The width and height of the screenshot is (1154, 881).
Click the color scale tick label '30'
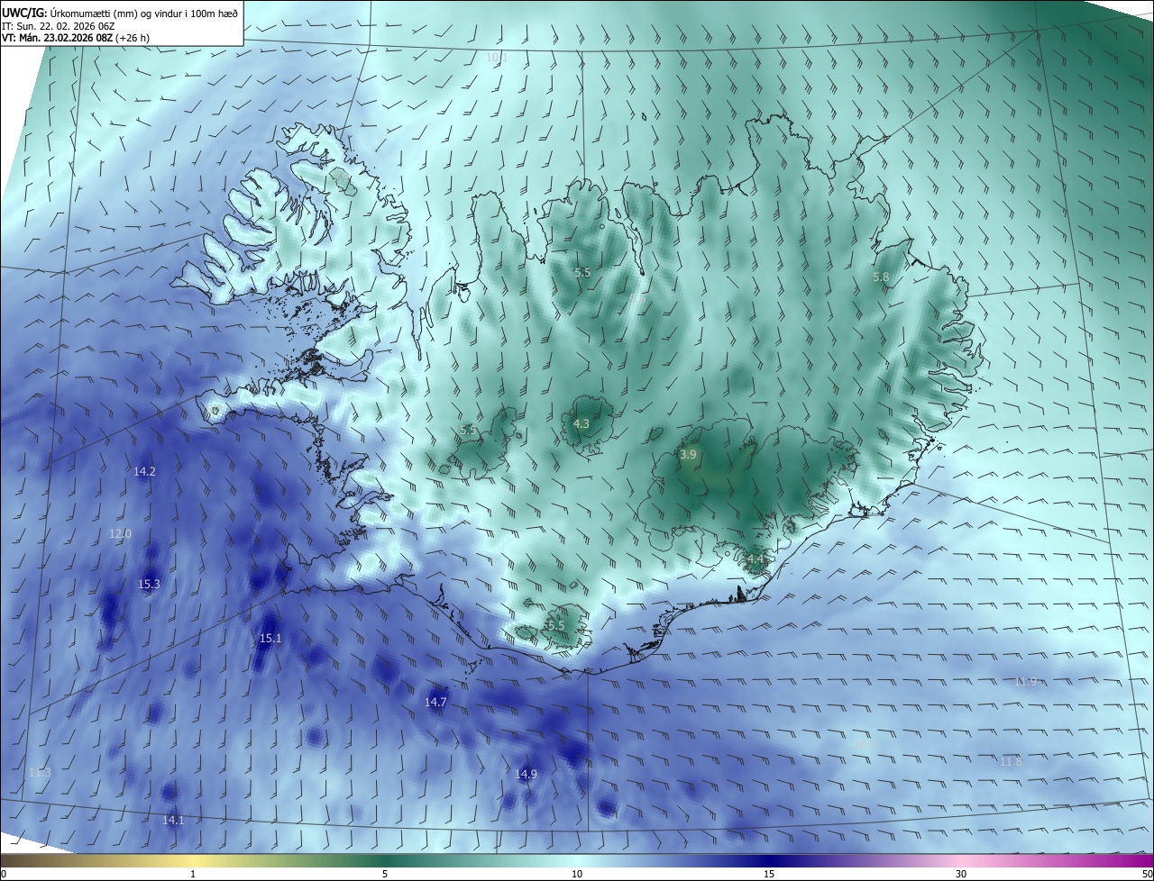click(961, 874)
